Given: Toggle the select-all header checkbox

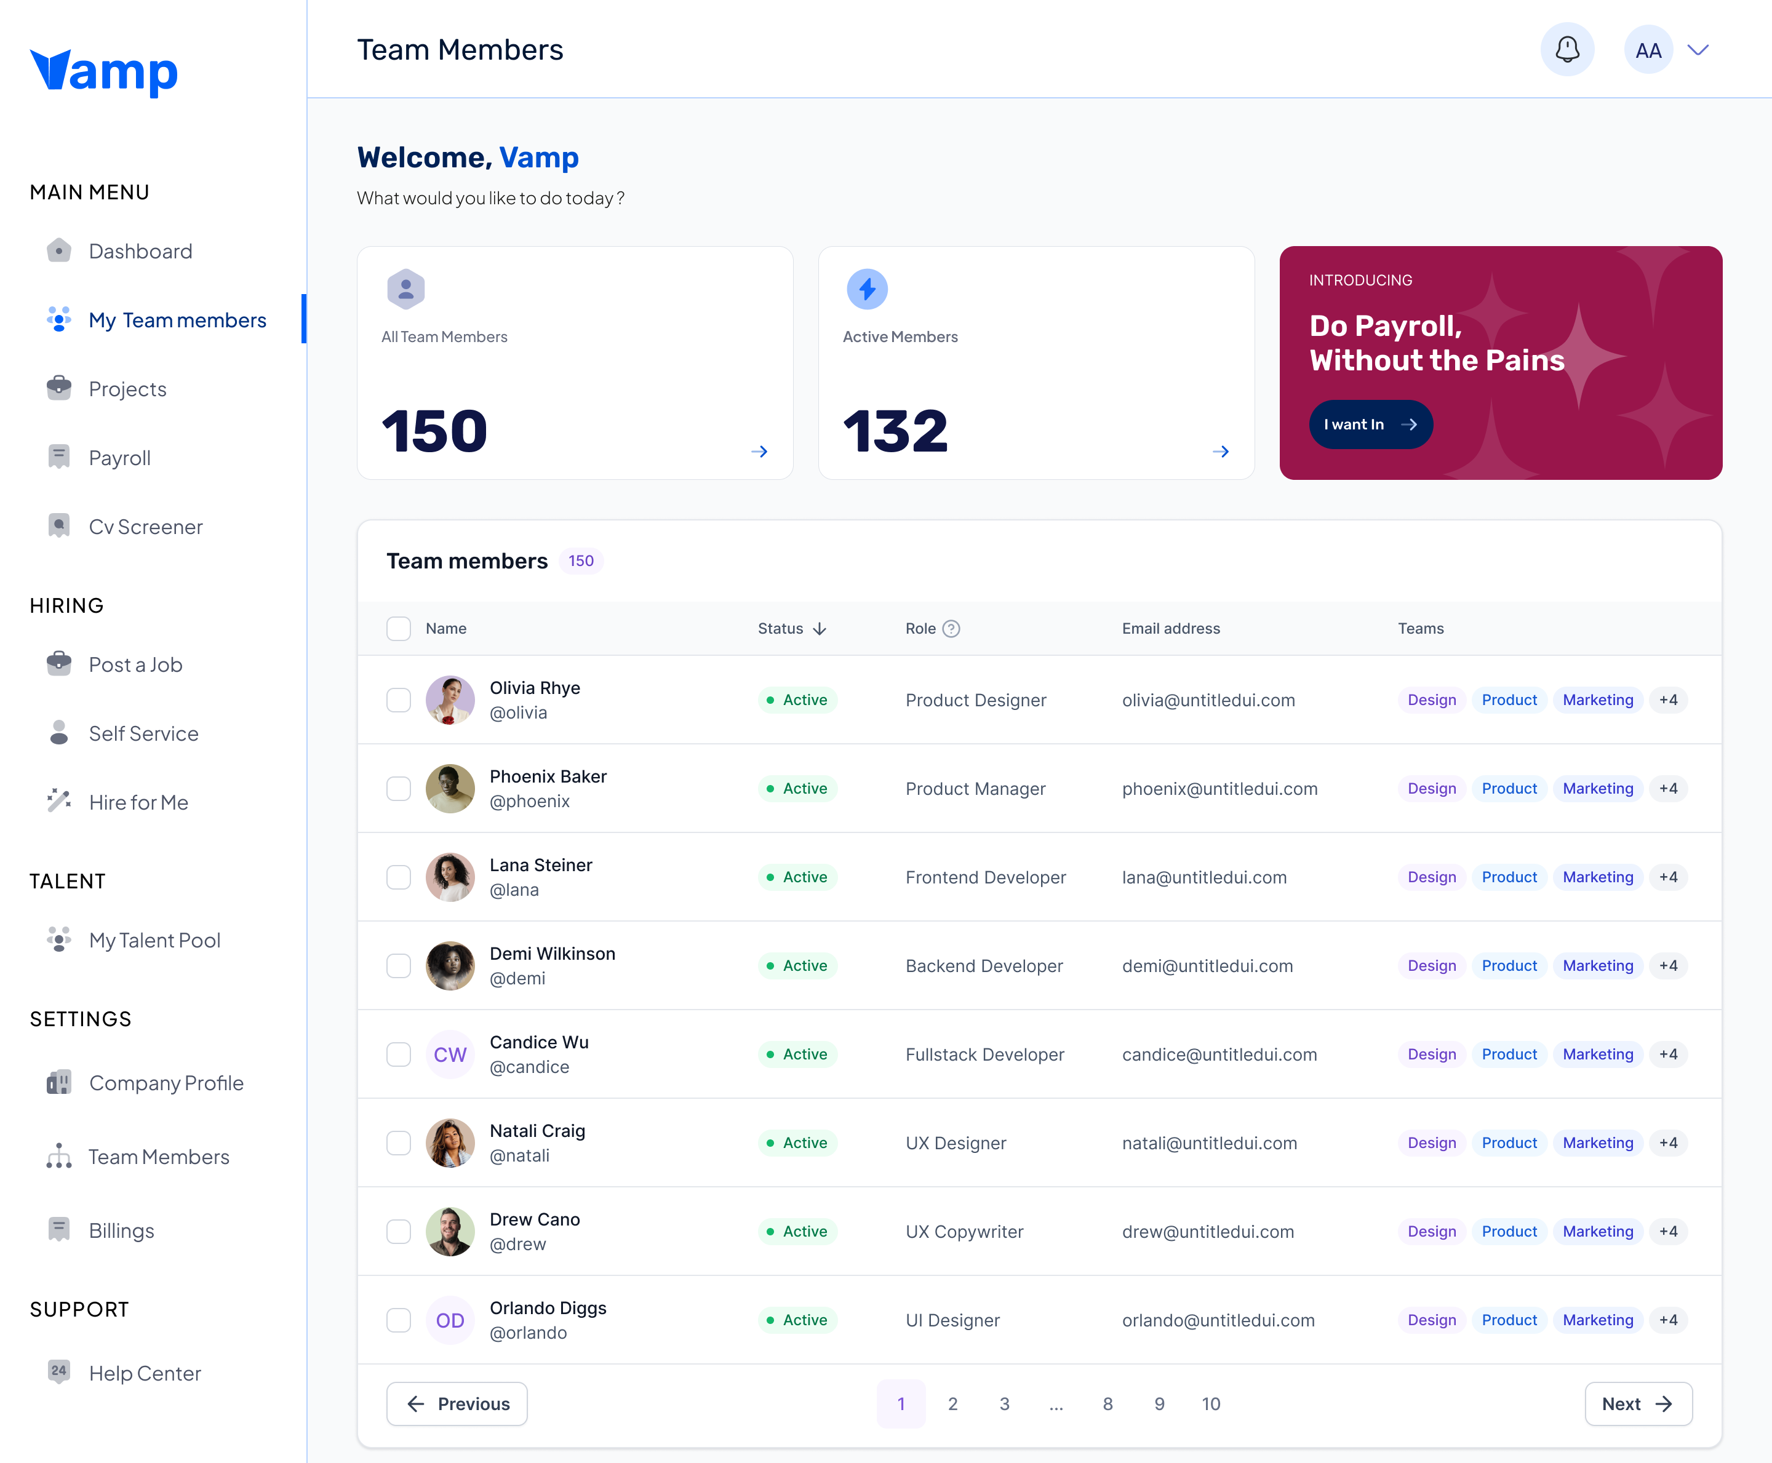Looking at the screenshot, I should pyautogui.click(x=399, y=629).
